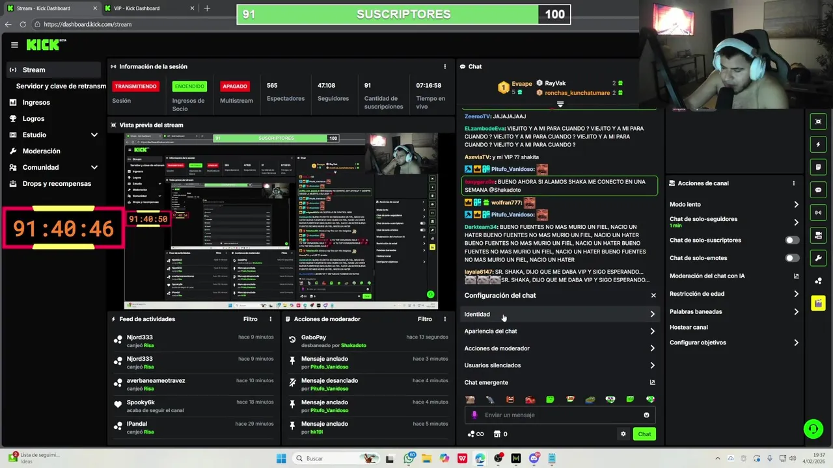Viewport: 833px width, 468px height.
Task: Open Acciones de moderador chat settings
Action: pyautogui.click(x=560, y=348)
